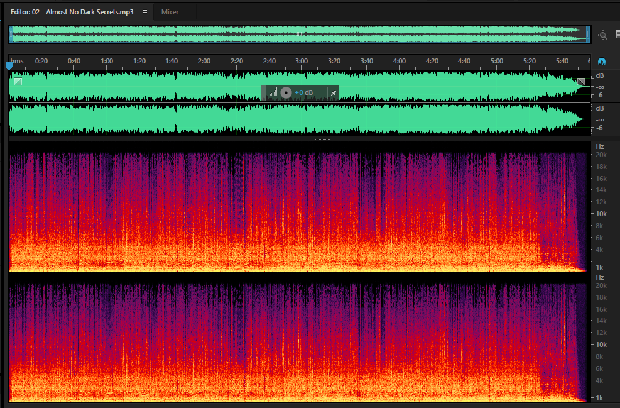Click 18k on the lower spectrogram frequency scale

tap(601, 297)
